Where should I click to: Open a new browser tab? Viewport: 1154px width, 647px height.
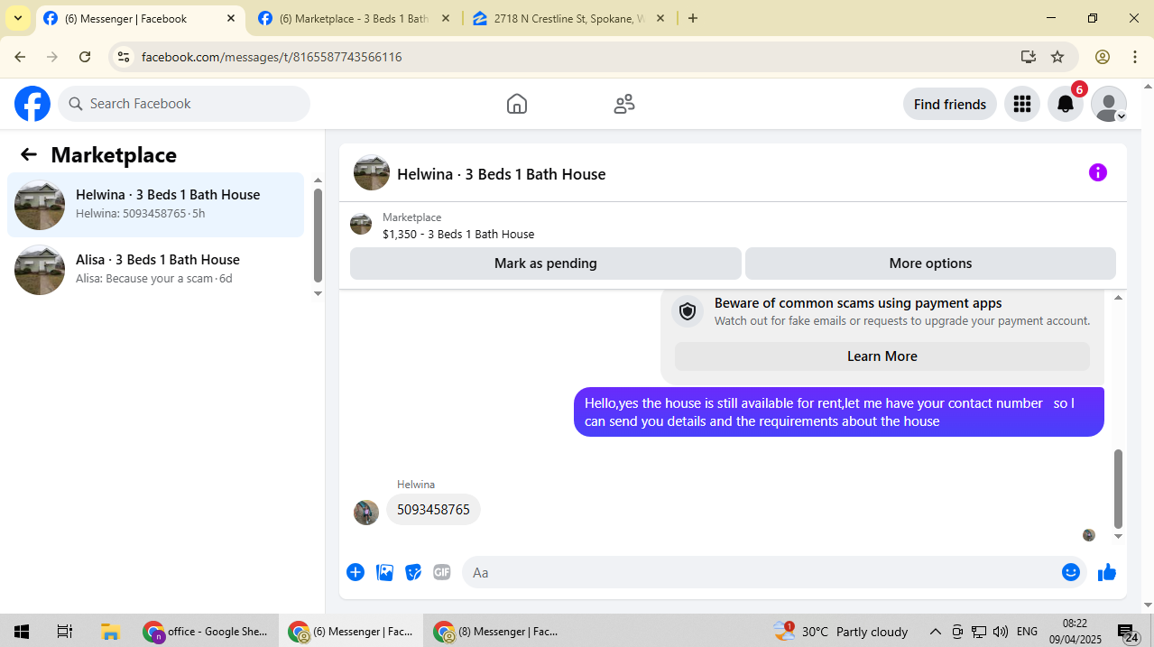pos(693,18)
